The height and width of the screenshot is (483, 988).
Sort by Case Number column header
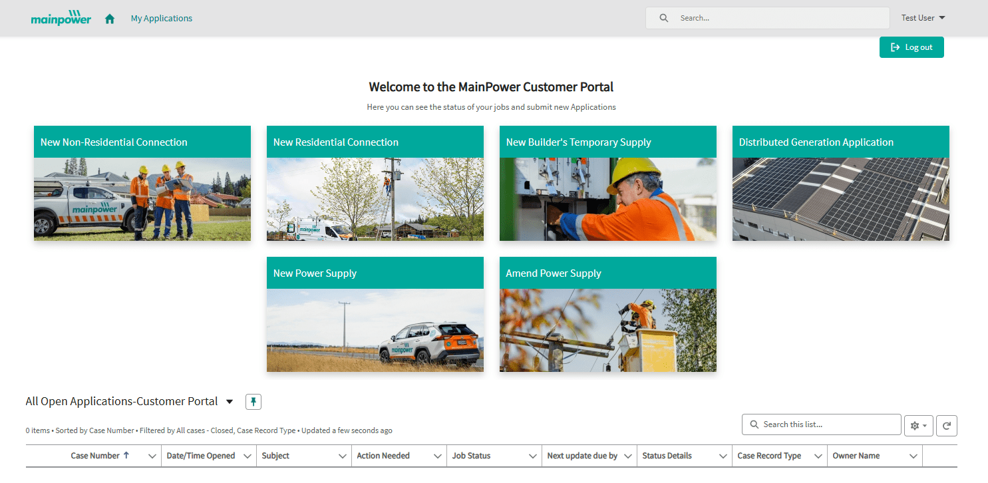click(x=95, y=456)
